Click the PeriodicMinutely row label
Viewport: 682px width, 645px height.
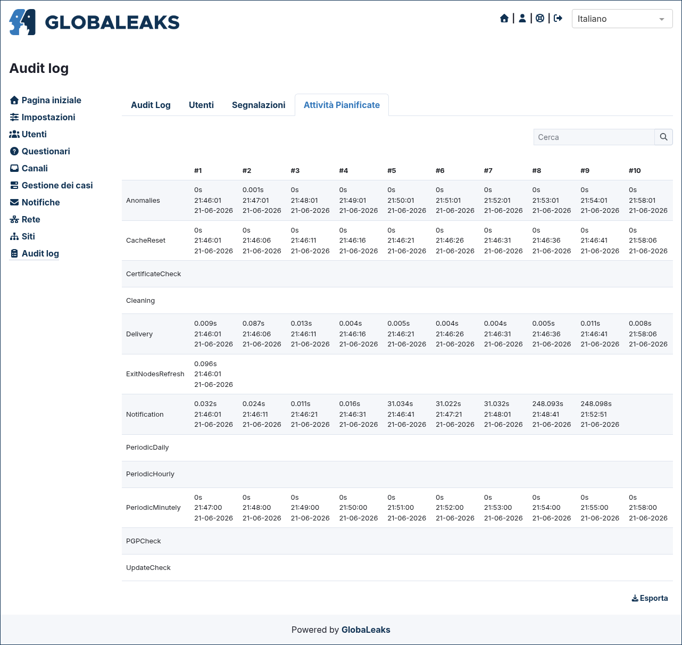click(x=153, y=508)
